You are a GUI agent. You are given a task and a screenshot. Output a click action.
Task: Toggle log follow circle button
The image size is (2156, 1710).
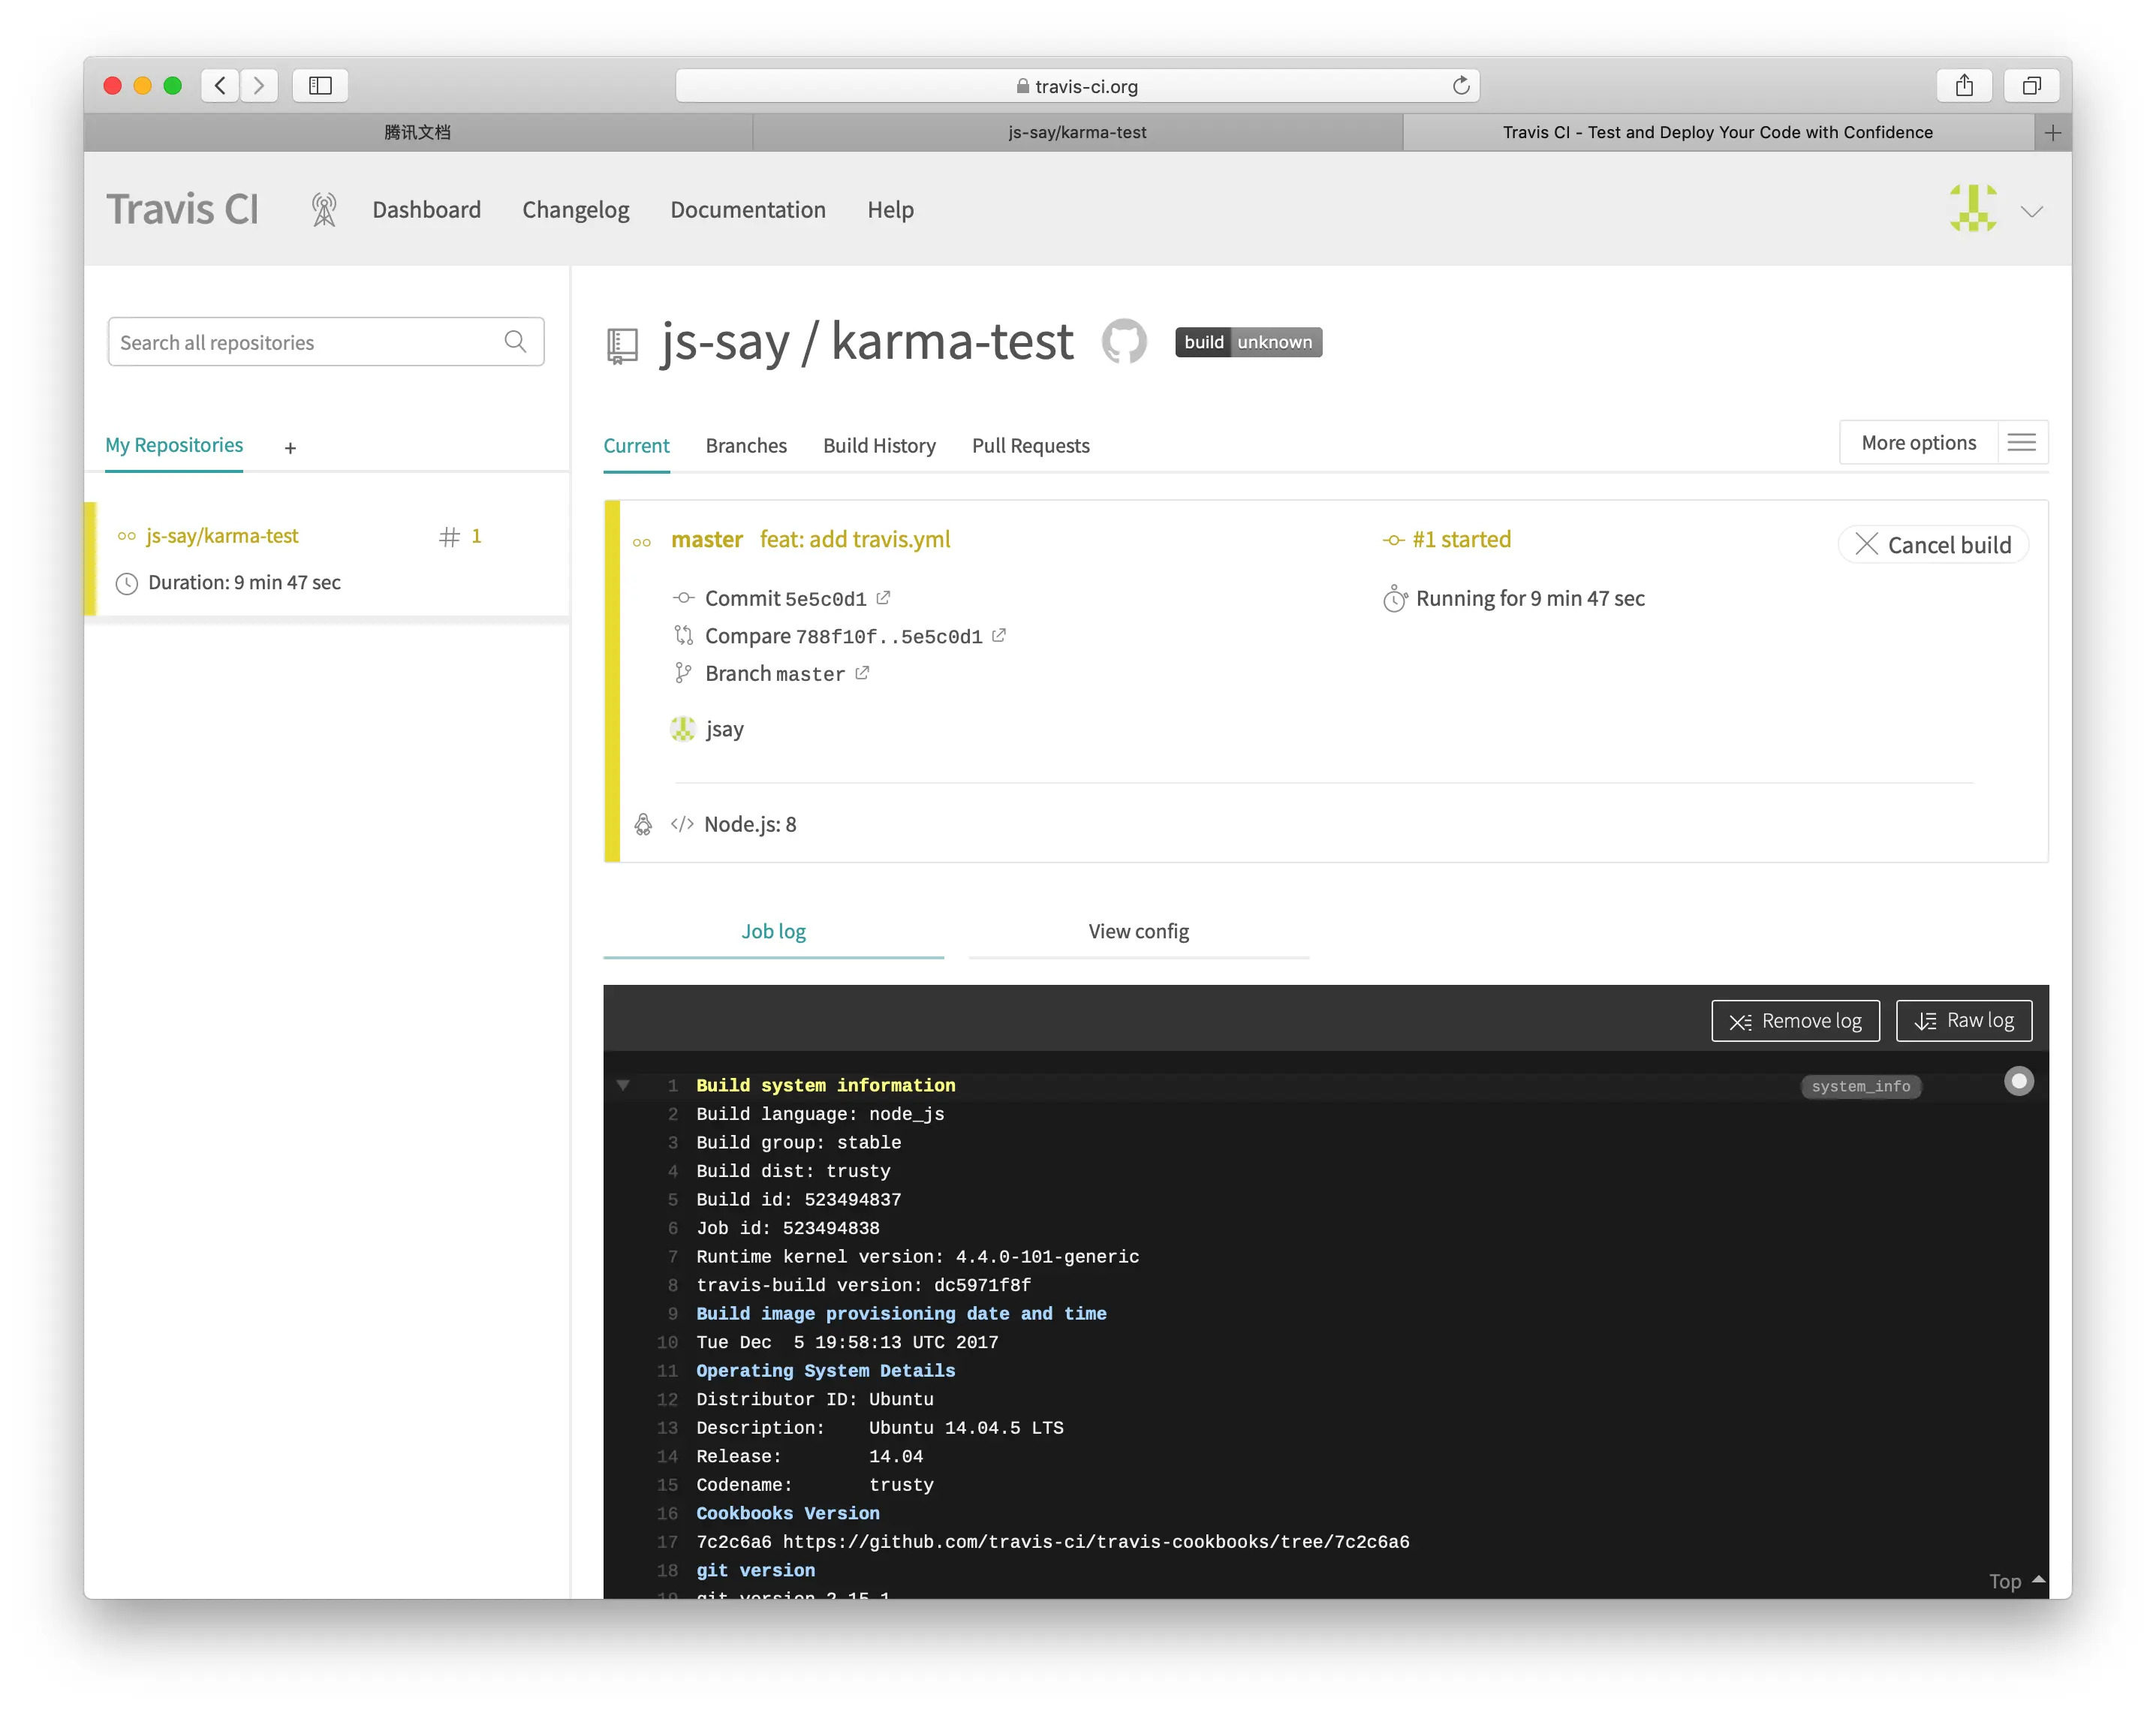click(2019, 1081)
